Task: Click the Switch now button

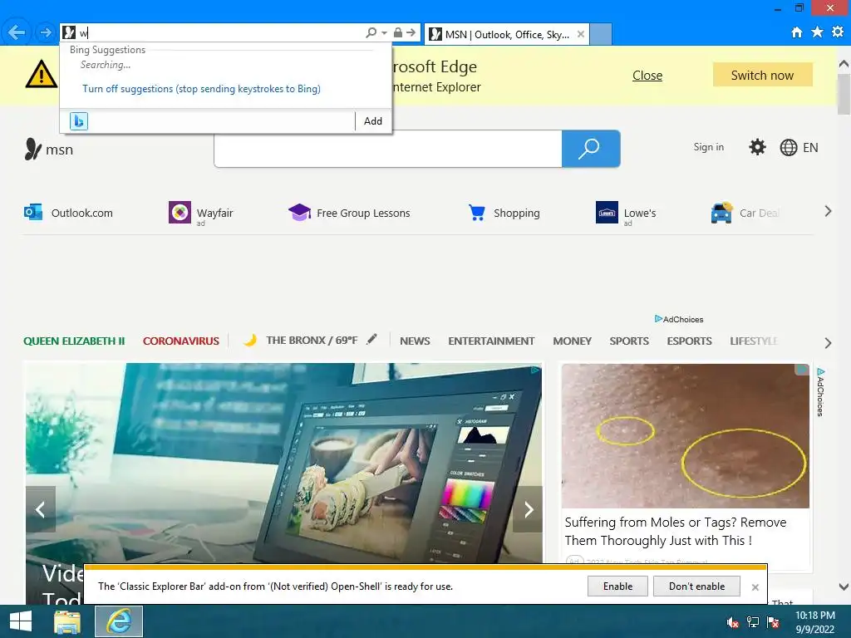Action: pyautogui.click(x=762, y=76)
